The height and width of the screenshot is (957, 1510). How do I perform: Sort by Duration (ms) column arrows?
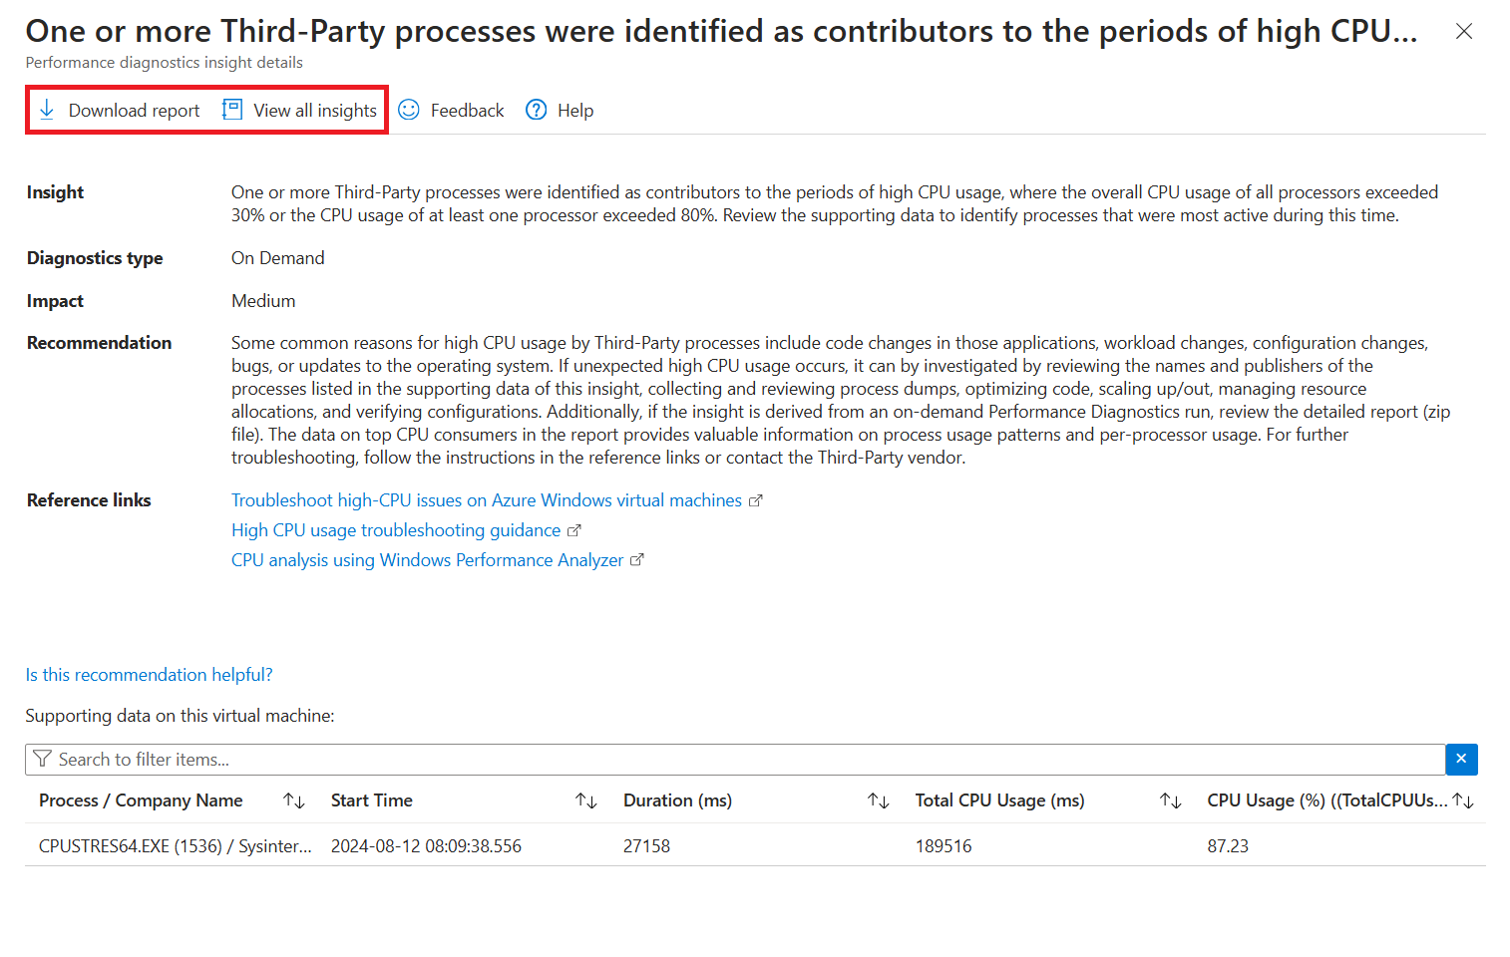tap(879, 800)
